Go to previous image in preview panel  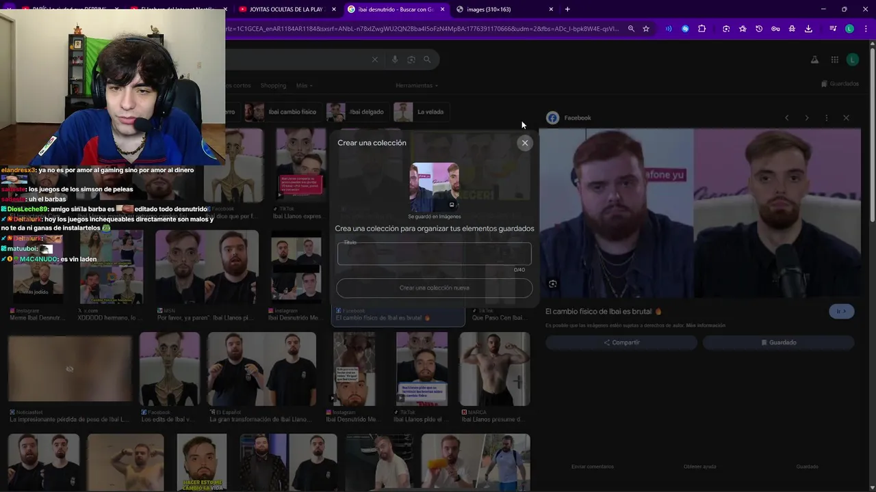pyautogui.click(x=786, y=118)
